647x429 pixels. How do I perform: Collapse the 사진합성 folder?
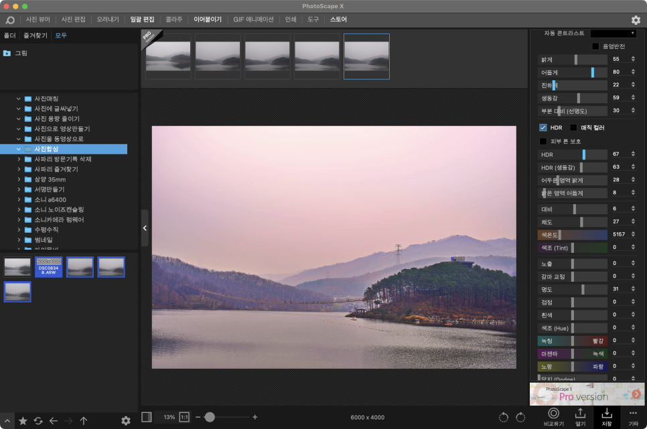[x=19, y=149]
